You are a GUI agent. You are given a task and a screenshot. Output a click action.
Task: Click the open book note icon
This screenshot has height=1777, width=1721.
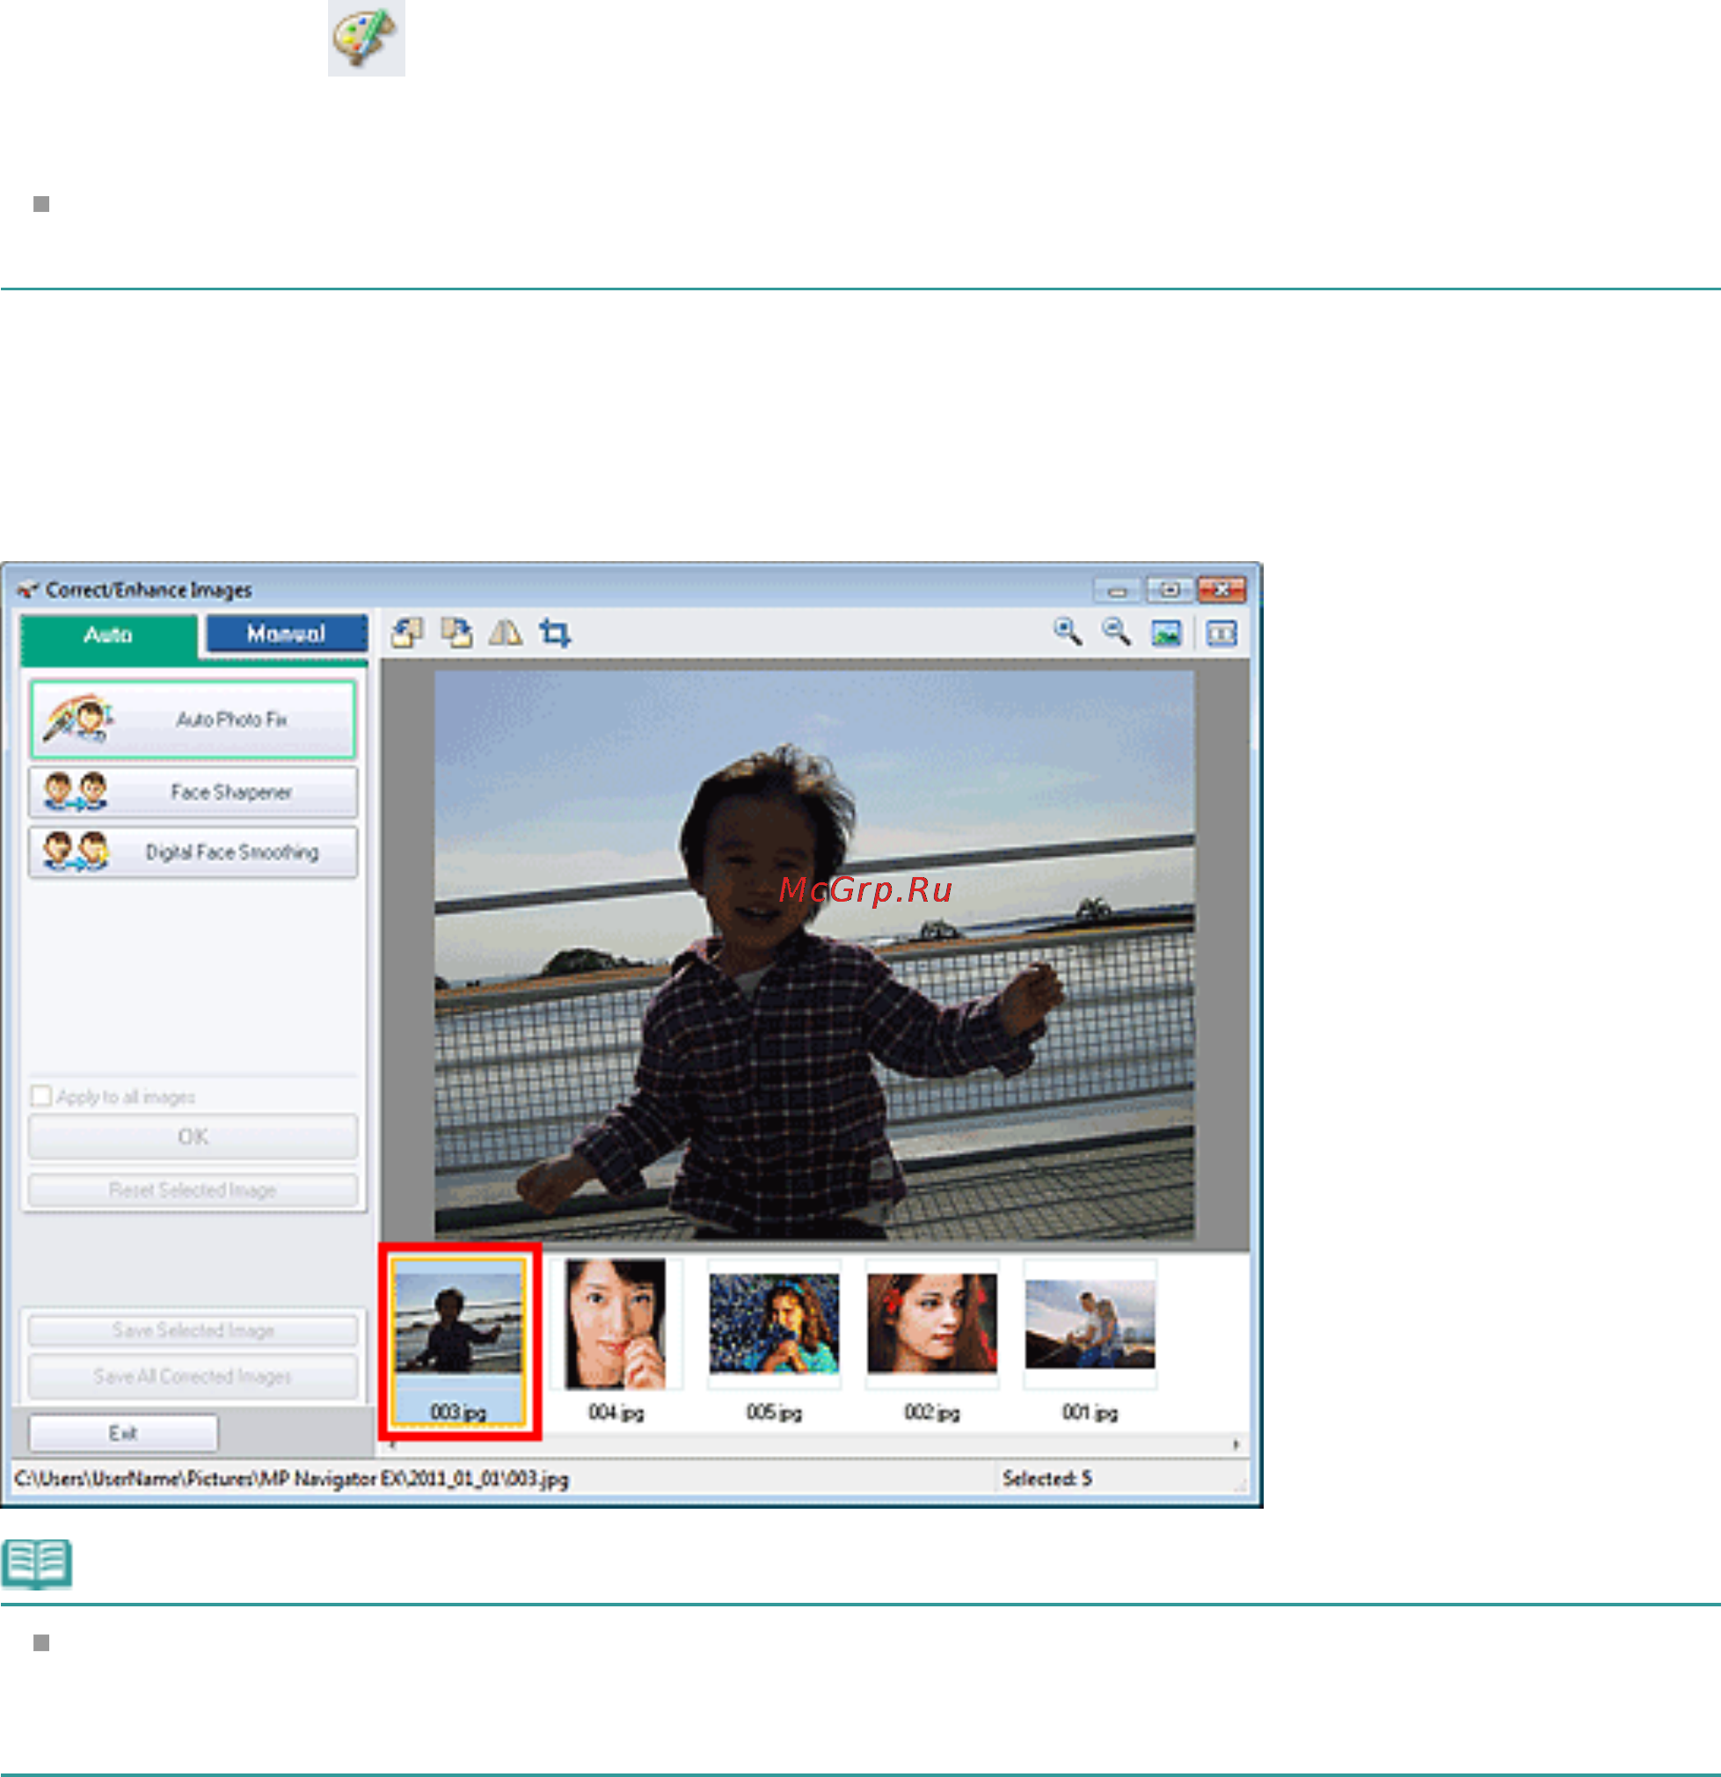click(37, 1564)
